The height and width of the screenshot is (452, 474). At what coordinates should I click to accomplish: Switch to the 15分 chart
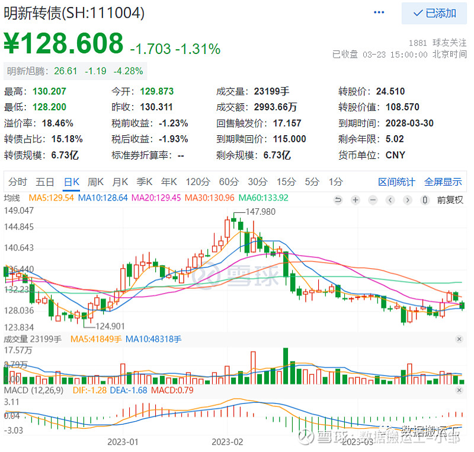pyautogui.click(x=286, y=182)
